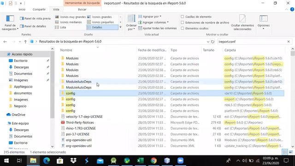Select config folder in ireport
The width and height of the screenshot is (295, 166).
(x=172, y=99)
